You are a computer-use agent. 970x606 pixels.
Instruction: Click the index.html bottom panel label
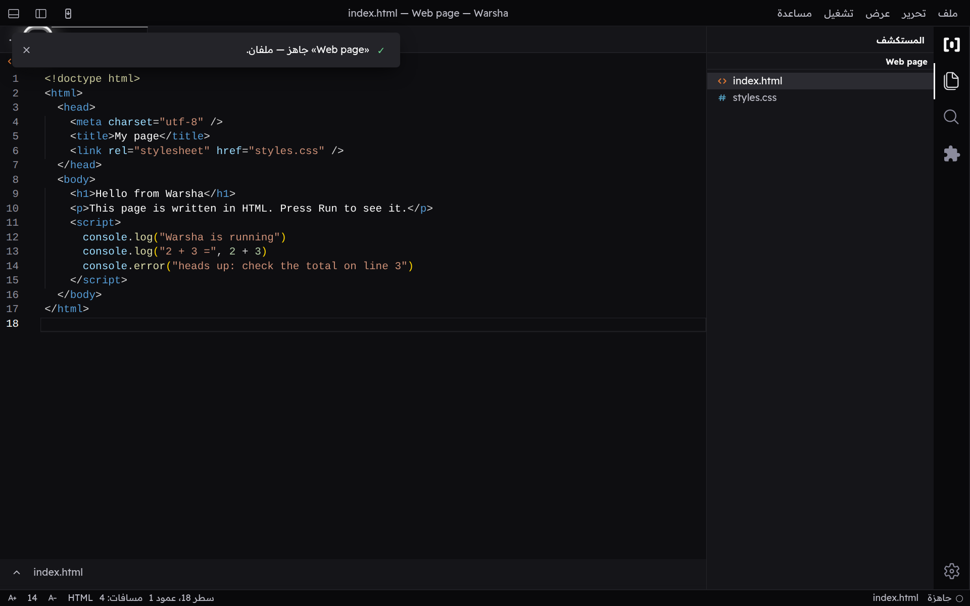pyautogui.click(x=58, y=572)
